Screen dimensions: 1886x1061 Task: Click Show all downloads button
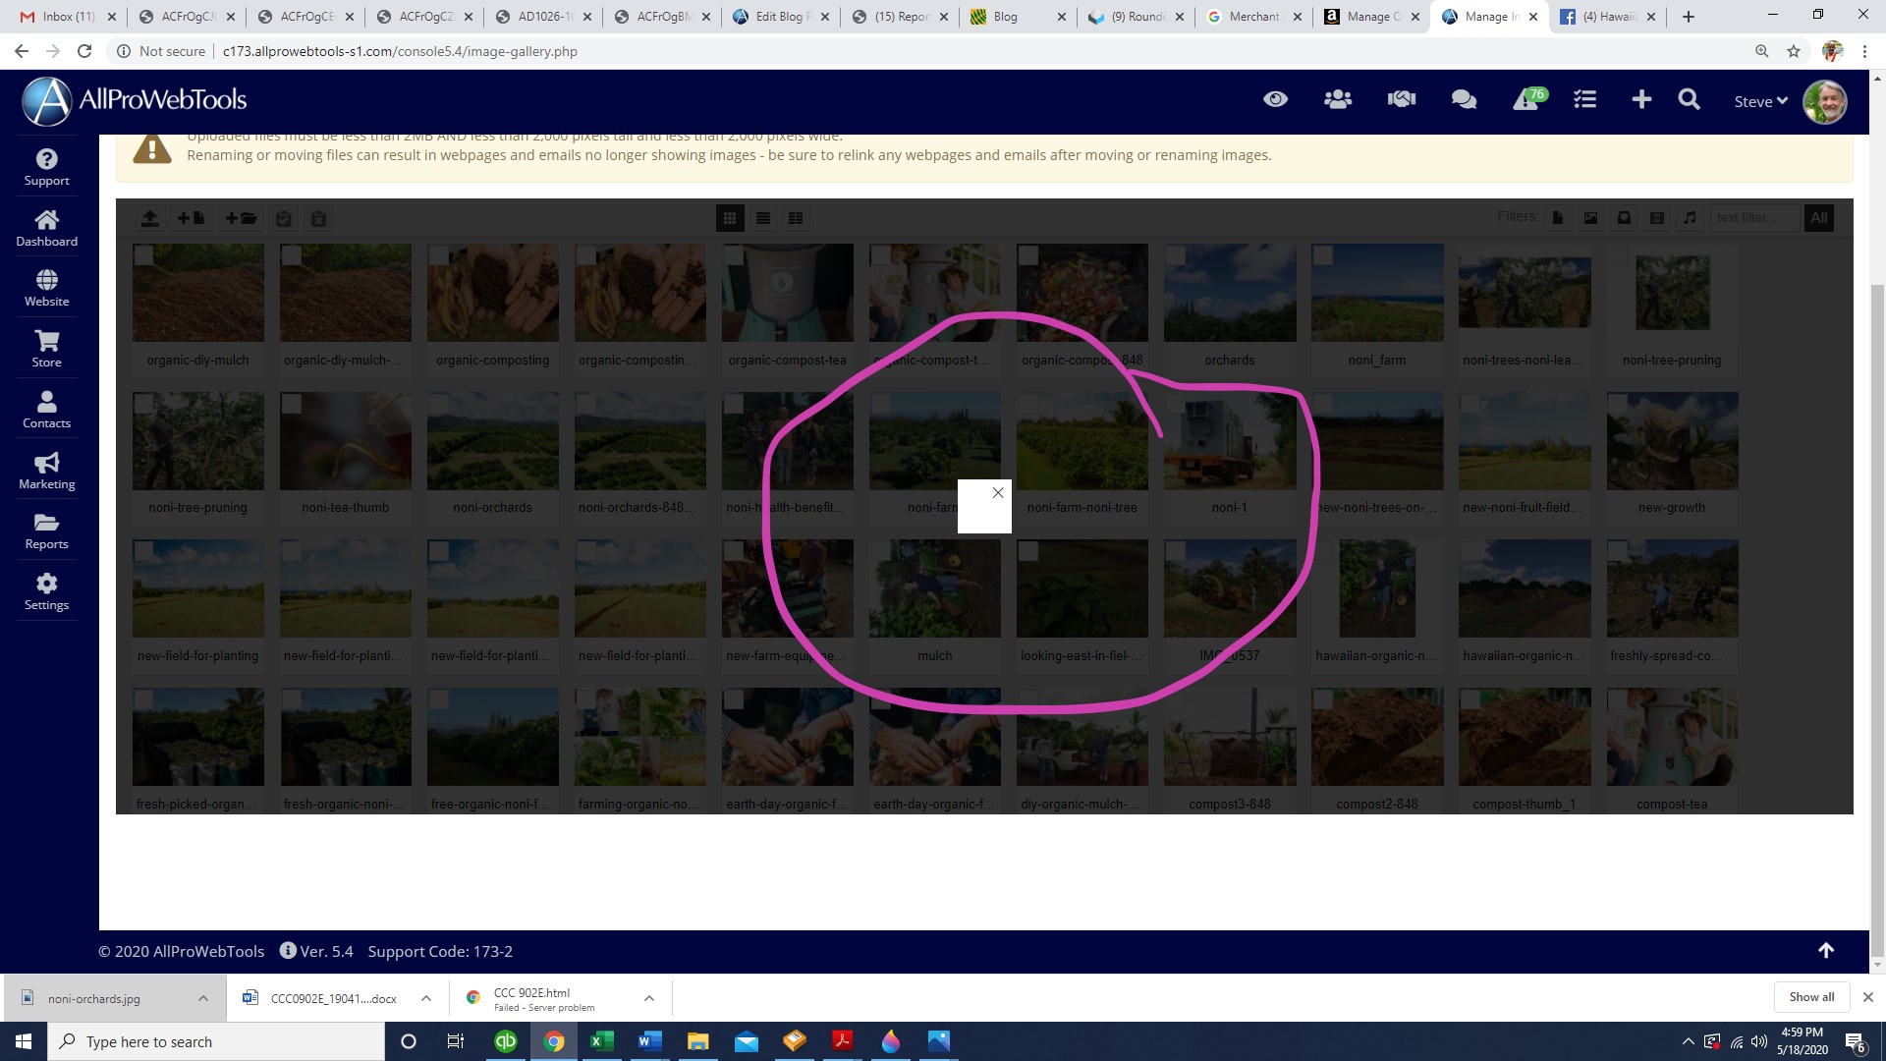pos(1811,997)
